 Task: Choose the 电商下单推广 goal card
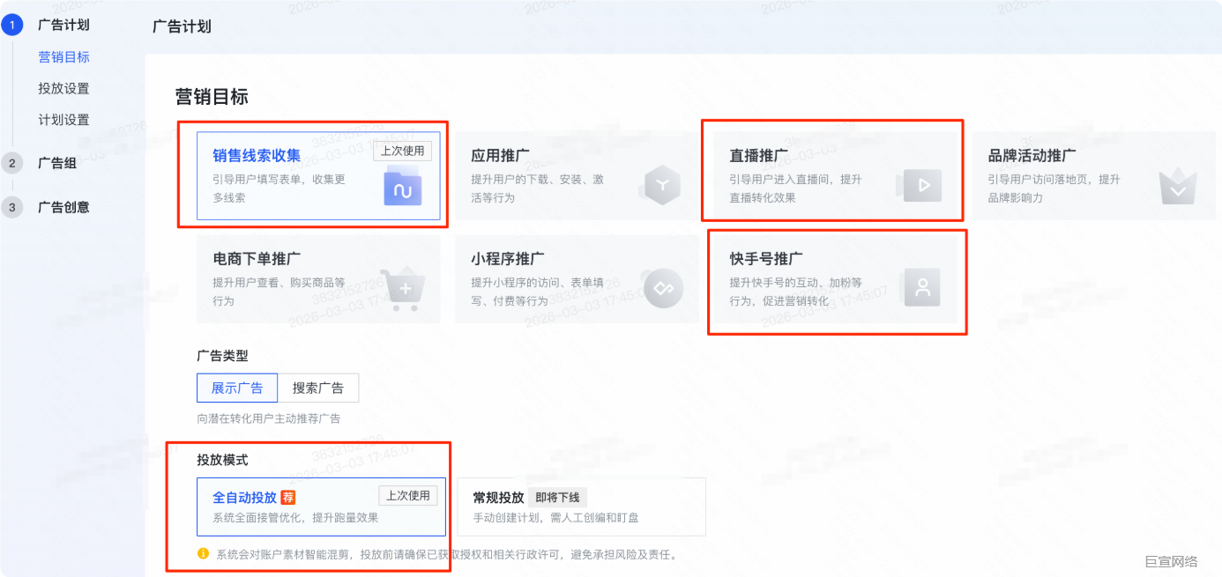click(318, 279)
